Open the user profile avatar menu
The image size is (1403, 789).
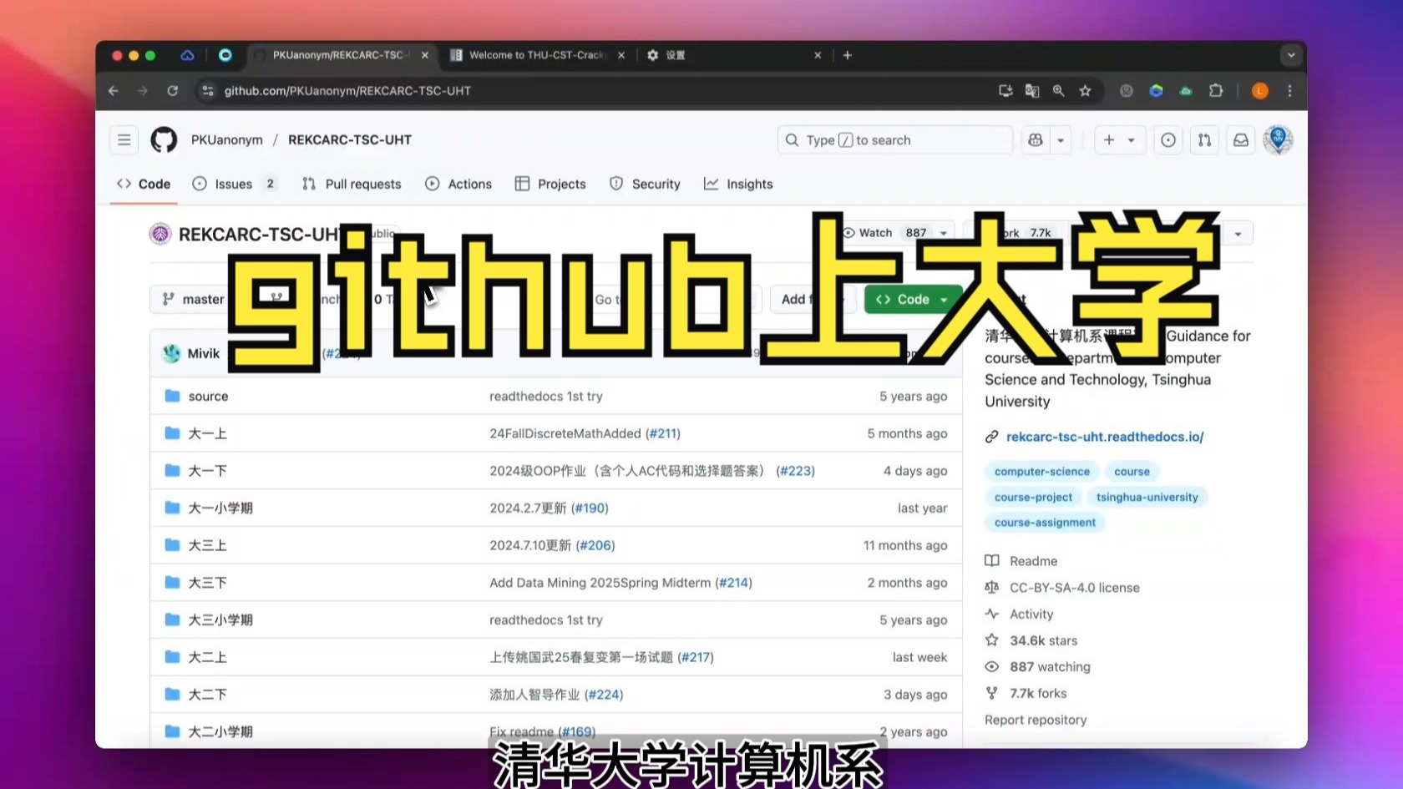(x=1278, y=139)
